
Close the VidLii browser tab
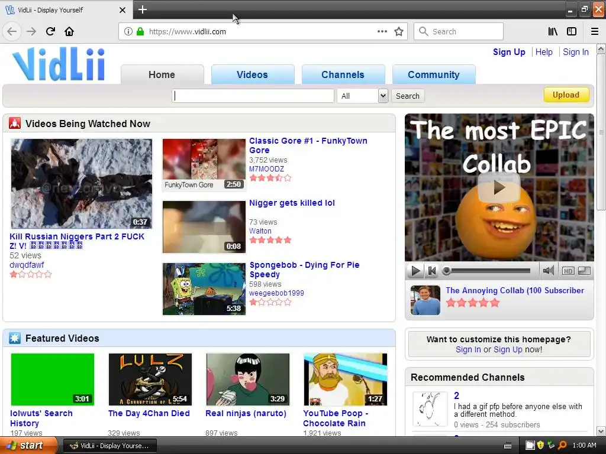pyautogui.click(x=122, y=9)
